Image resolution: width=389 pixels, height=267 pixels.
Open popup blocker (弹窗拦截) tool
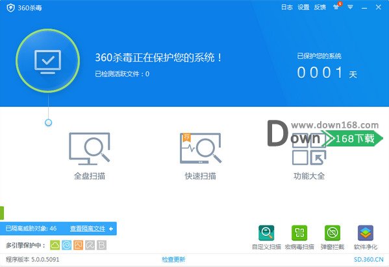[x=333, y=237]
